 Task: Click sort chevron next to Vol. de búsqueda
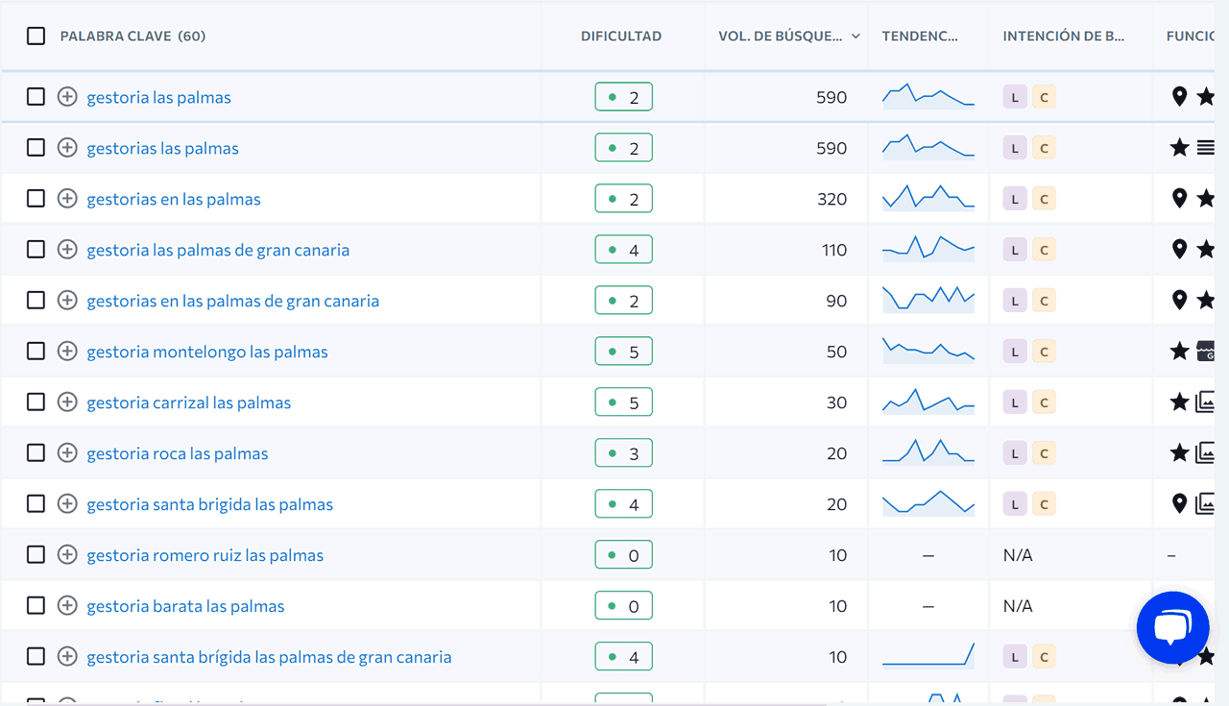(855, 37)
